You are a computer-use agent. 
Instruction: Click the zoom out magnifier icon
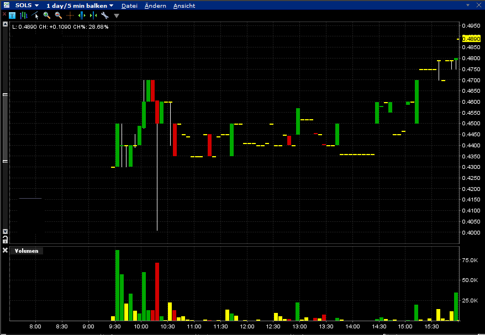pos(58,15)
